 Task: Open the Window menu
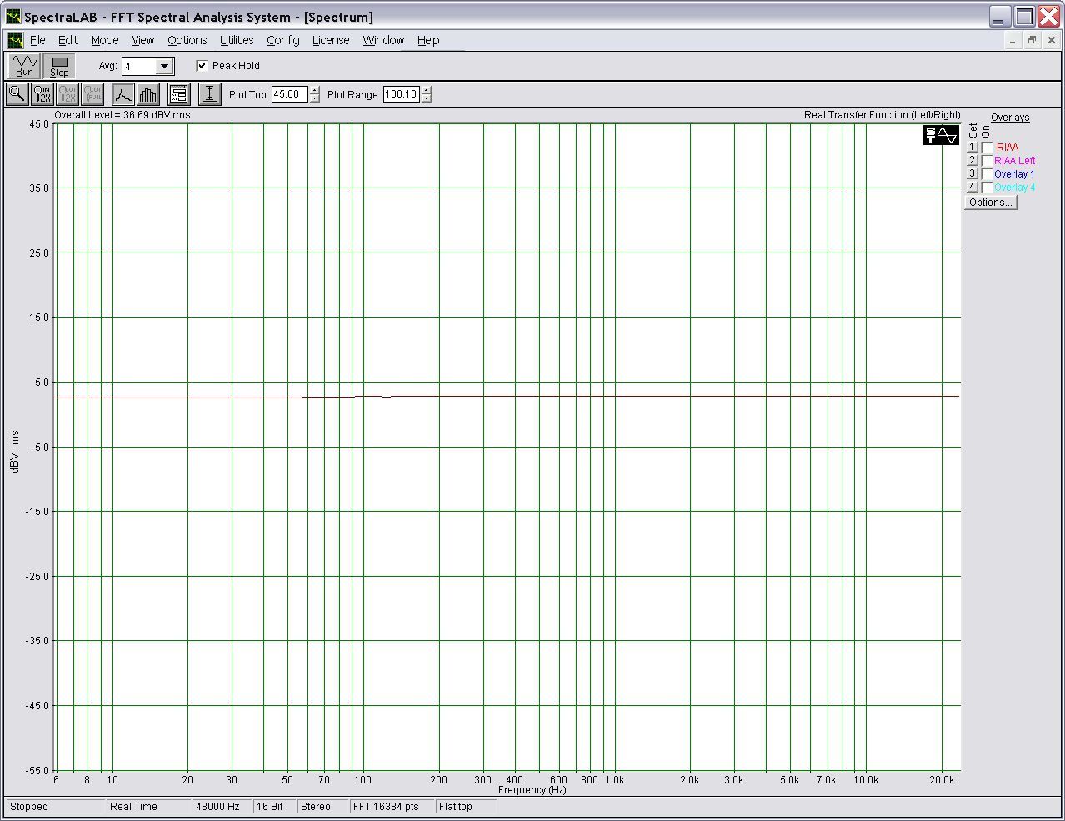pos(383,40)
